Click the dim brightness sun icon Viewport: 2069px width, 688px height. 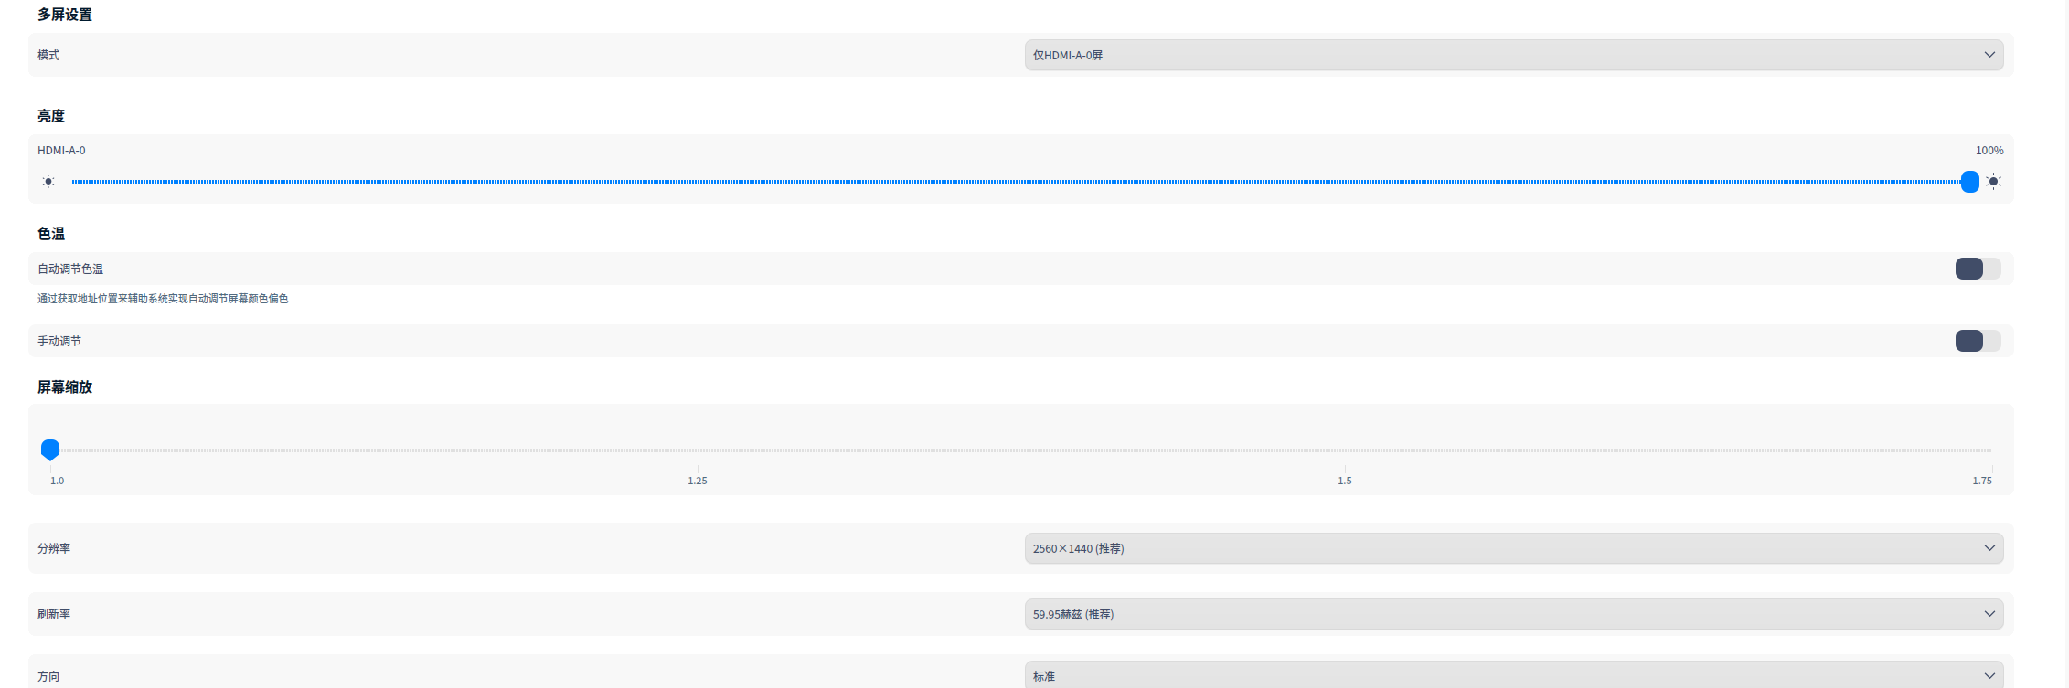tap(48, 182)
